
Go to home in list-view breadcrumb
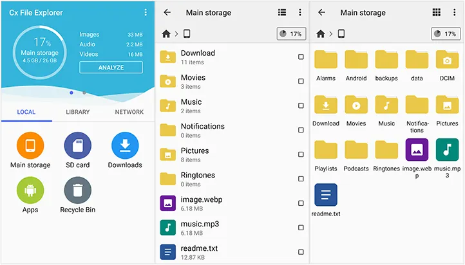166,33
